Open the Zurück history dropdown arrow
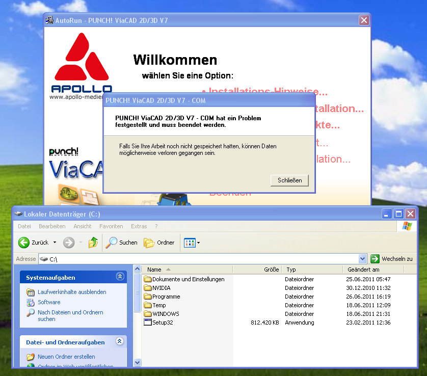Screen dimensions: 427x376 (x=55, y=243)
